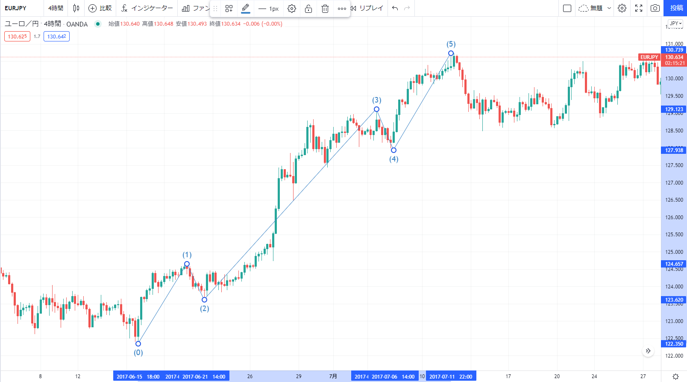Viewport: 687px width, 382px height.
Task: Take a chart snapshot with camera icon
Action: pos(655,8)
